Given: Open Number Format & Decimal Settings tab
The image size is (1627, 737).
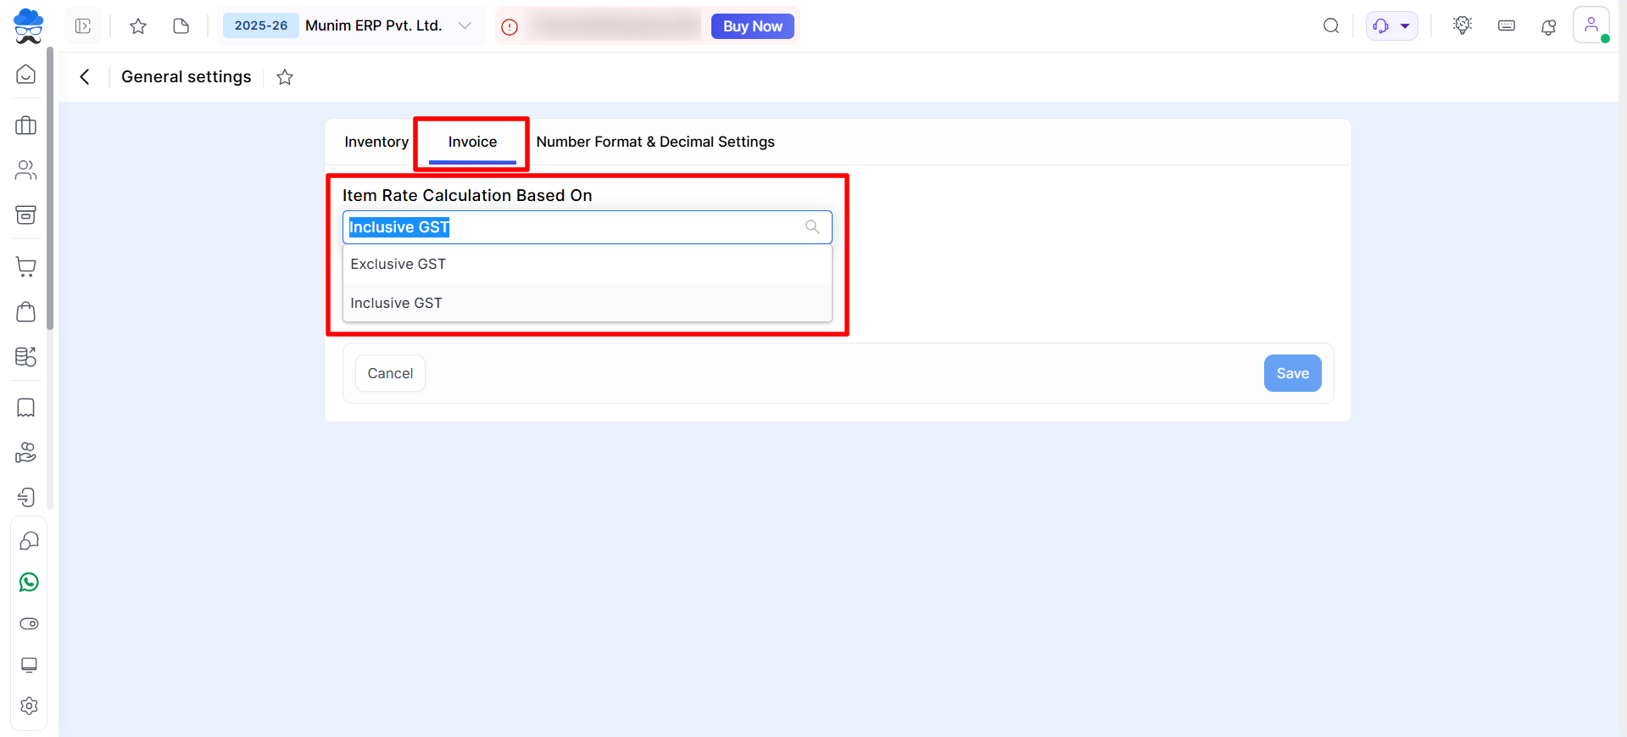Looking at the screenshot, I should click(655, 142).
